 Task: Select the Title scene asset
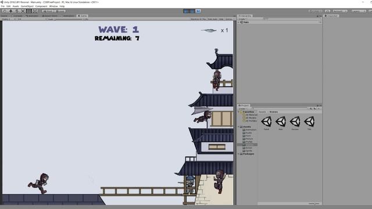309,123
